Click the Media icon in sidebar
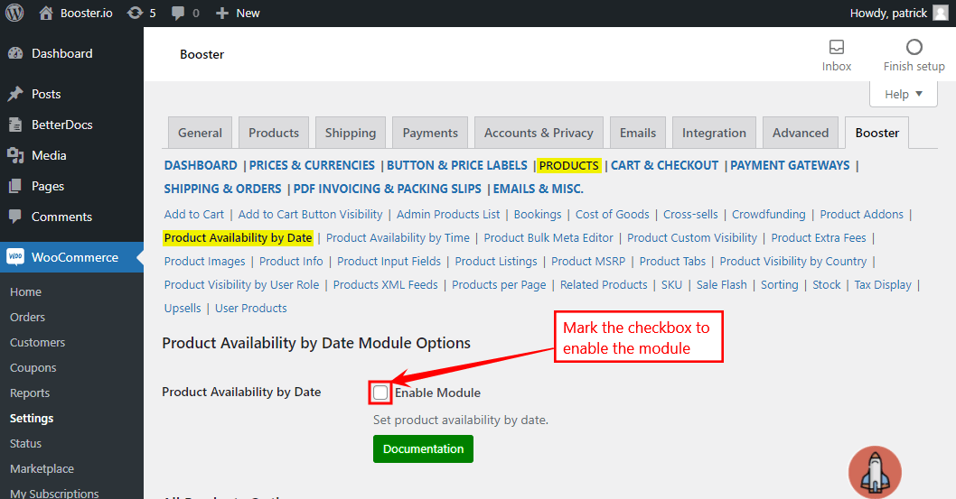This screenshot has width=956, height=499. pyautogui.click(x=16, y=155)
